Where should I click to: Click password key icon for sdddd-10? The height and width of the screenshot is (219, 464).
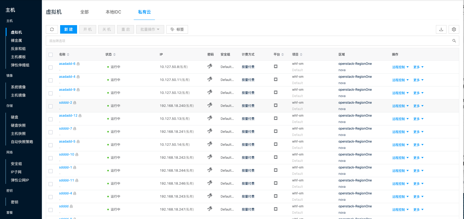coord(210,157)
